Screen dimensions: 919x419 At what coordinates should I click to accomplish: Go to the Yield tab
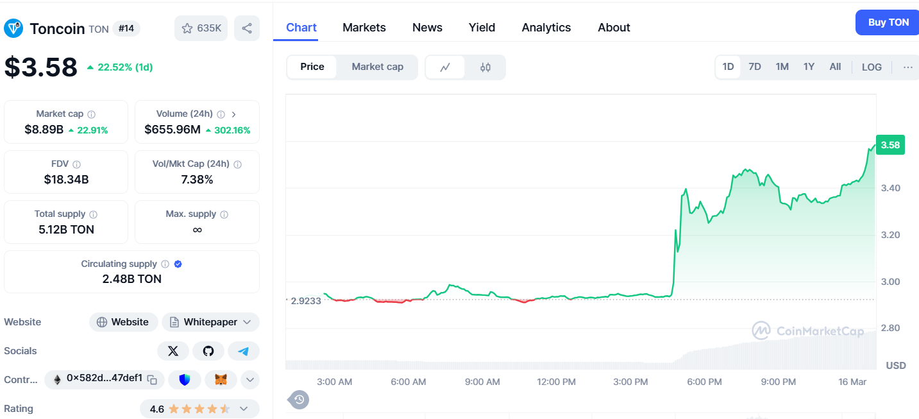(482, 28)
